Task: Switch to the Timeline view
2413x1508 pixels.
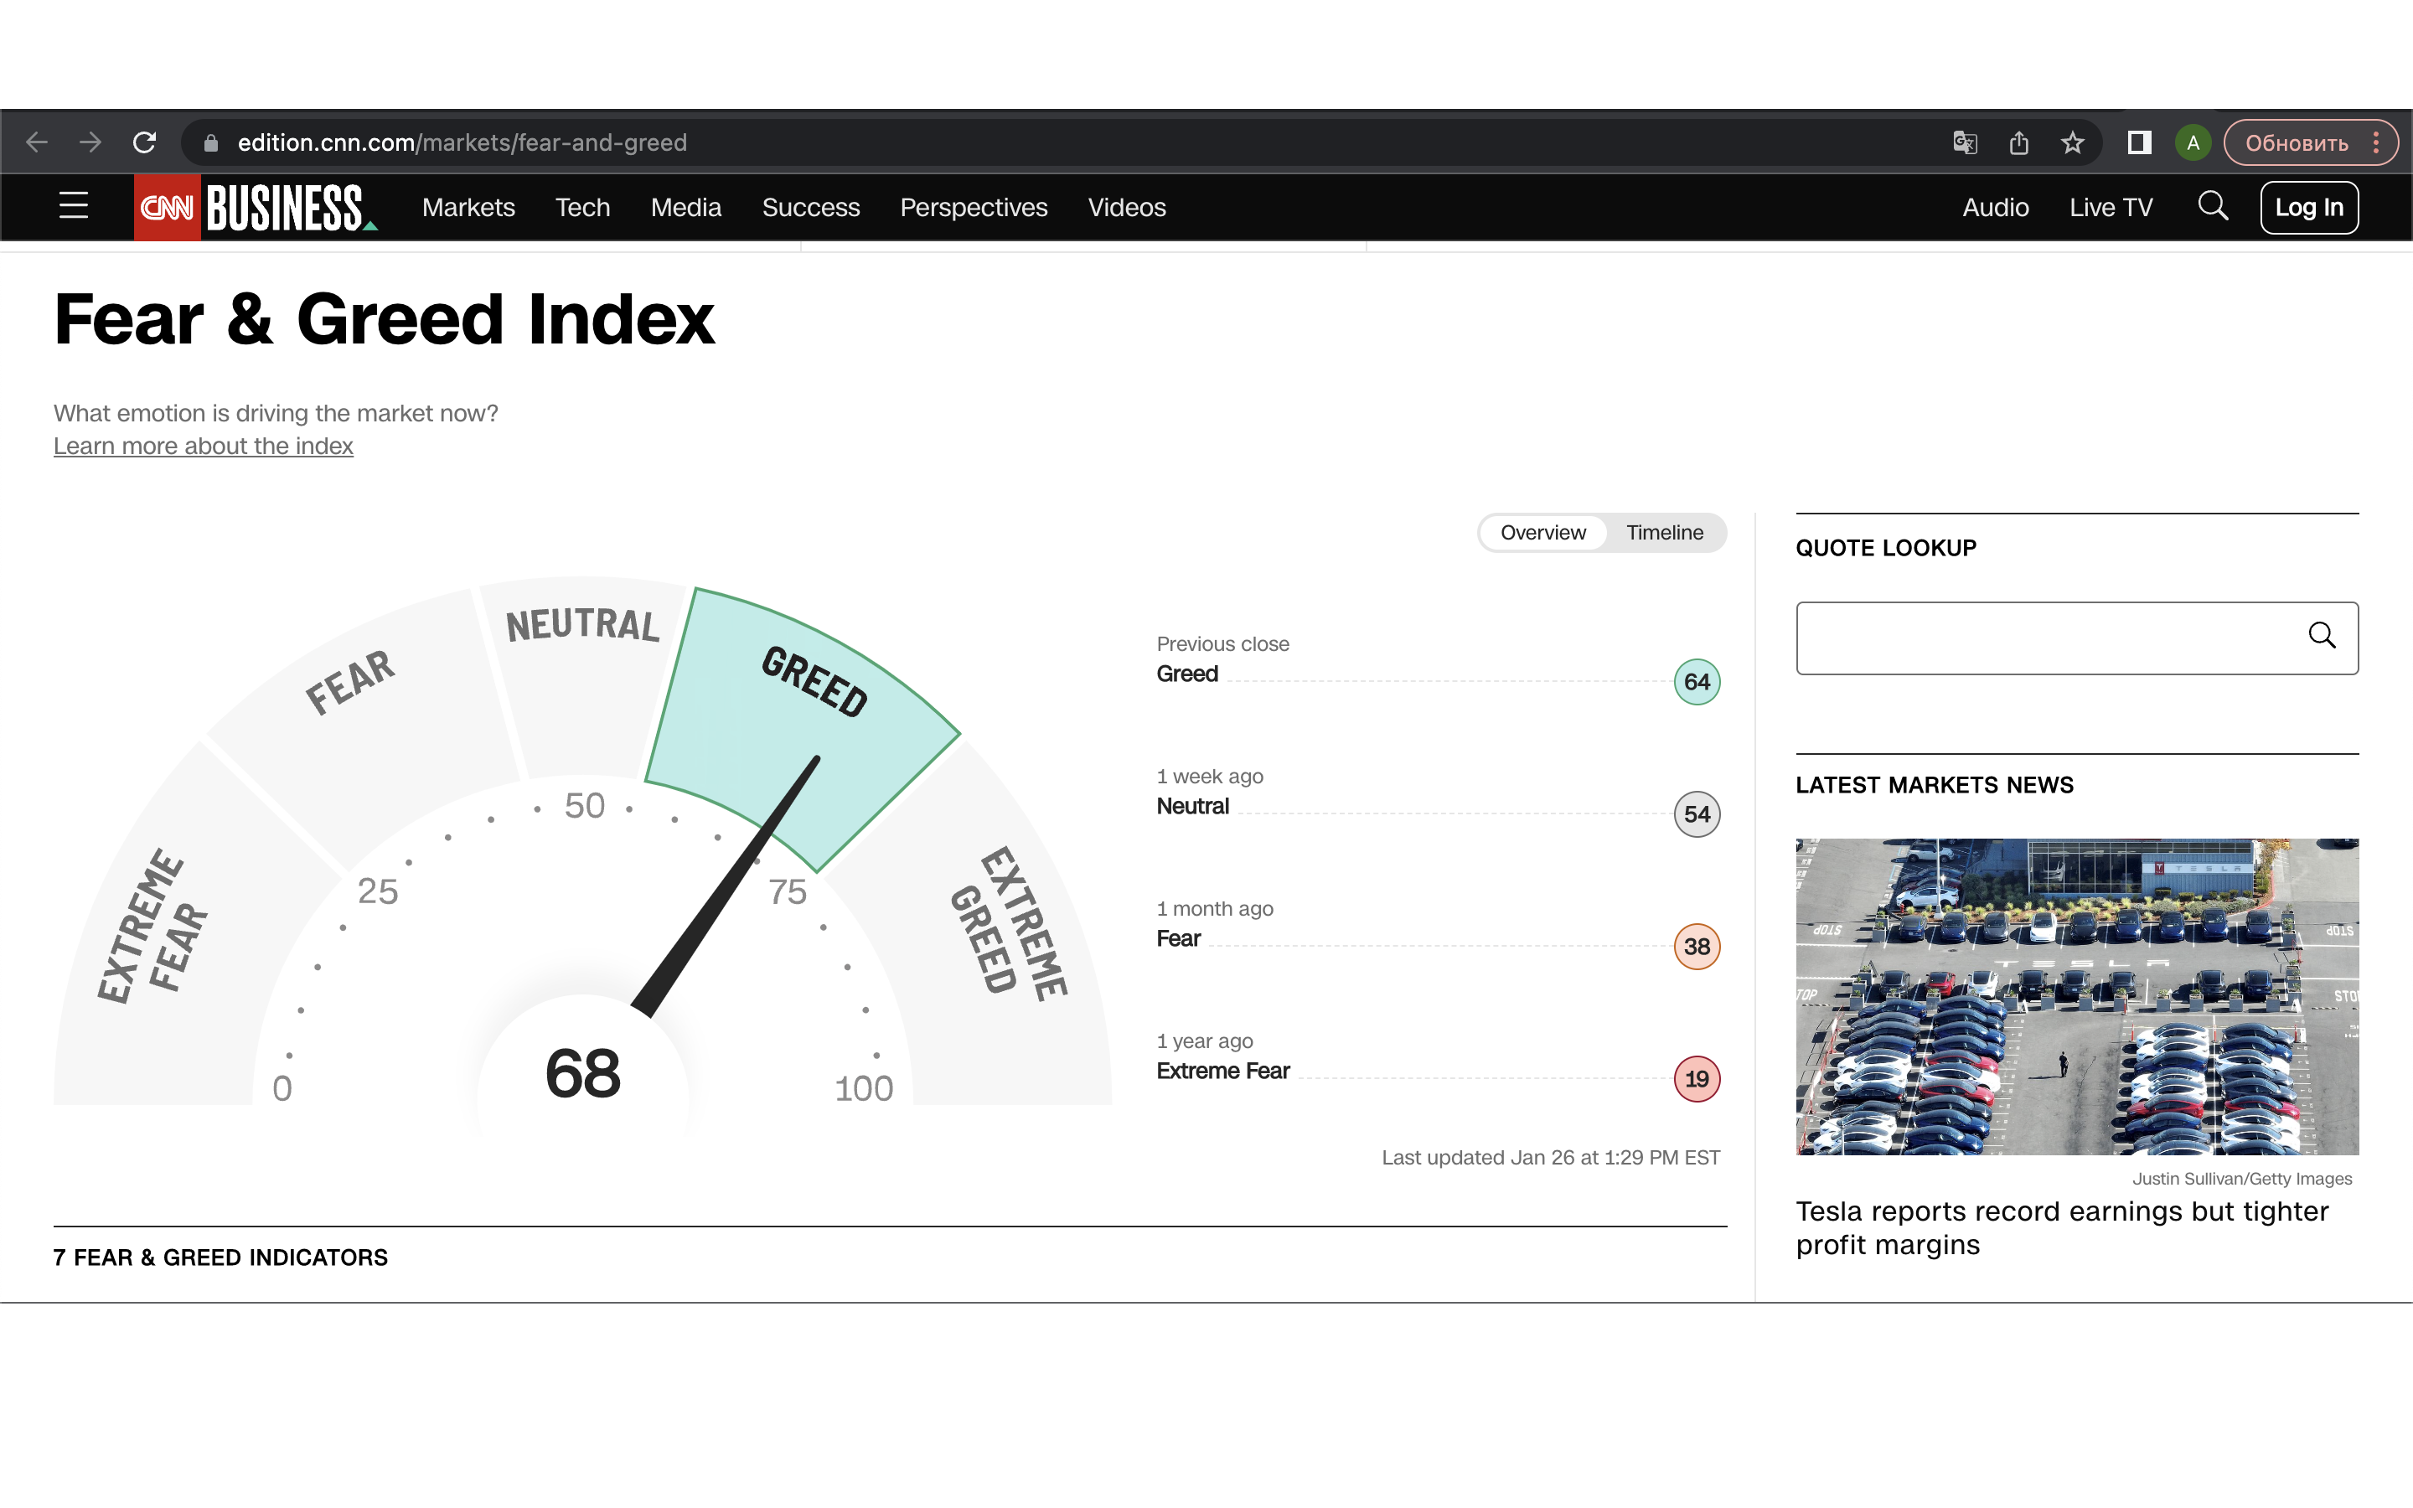Action: [1664, 533]
